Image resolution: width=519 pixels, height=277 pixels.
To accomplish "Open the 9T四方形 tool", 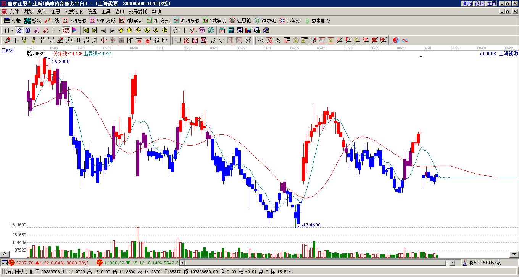I will coord(186,21).
